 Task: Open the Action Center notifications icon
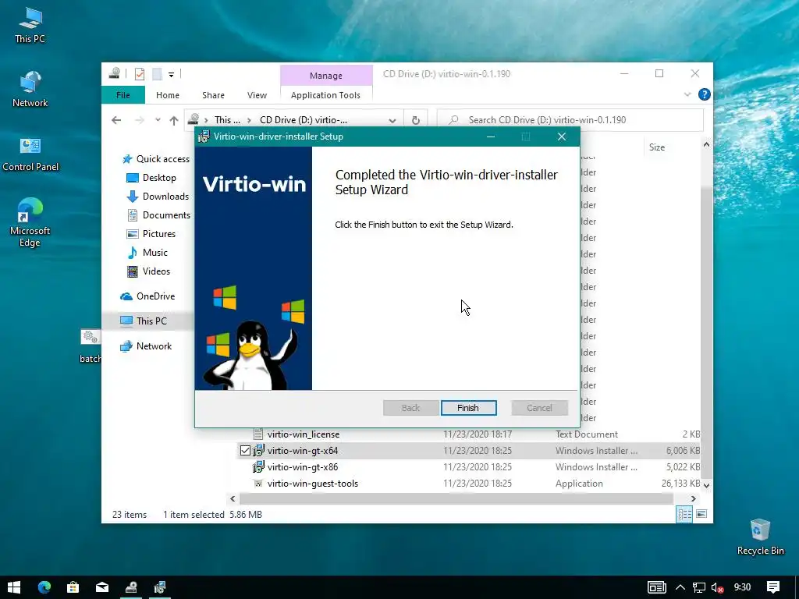[773, 587]
